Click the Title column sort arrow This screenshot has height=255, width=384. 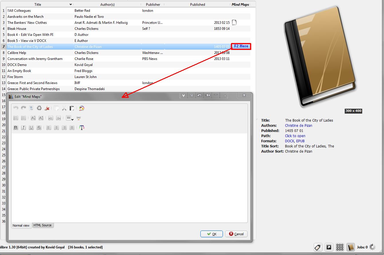[x=71, y=4]
